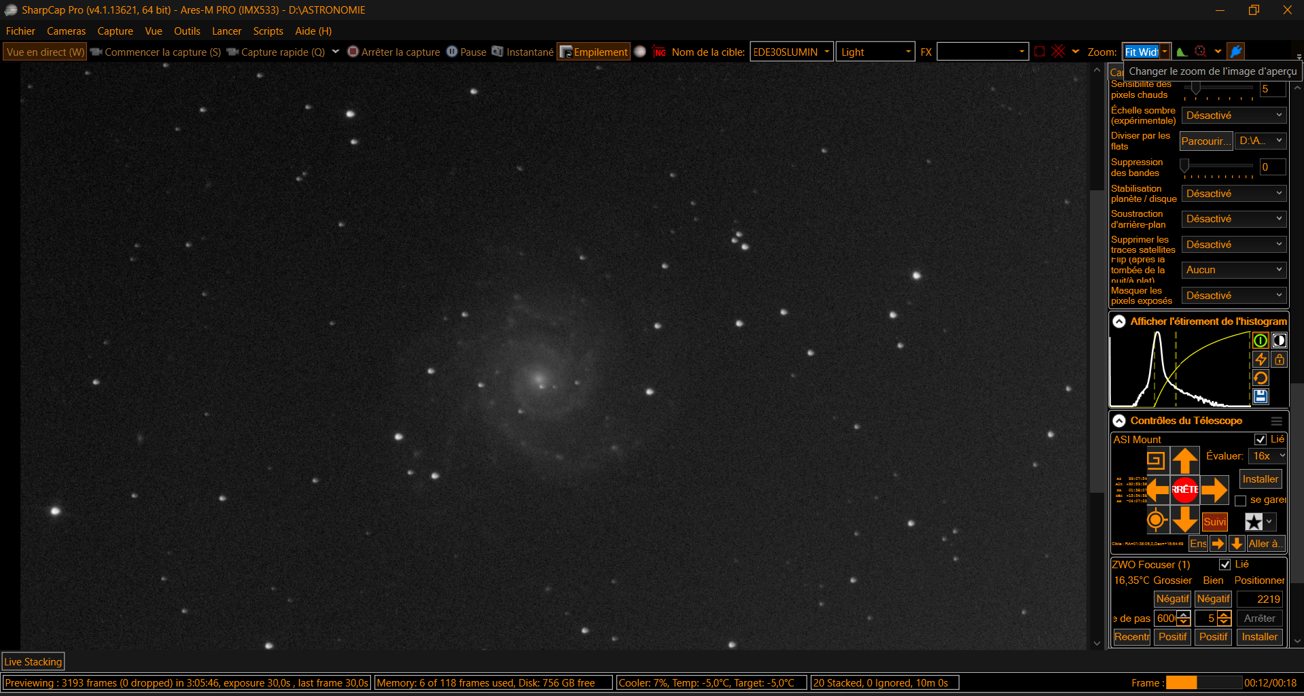The image size is (1304, 696).
Task: Click Commencer la capture (S)
Action: (x=156, y=52)
